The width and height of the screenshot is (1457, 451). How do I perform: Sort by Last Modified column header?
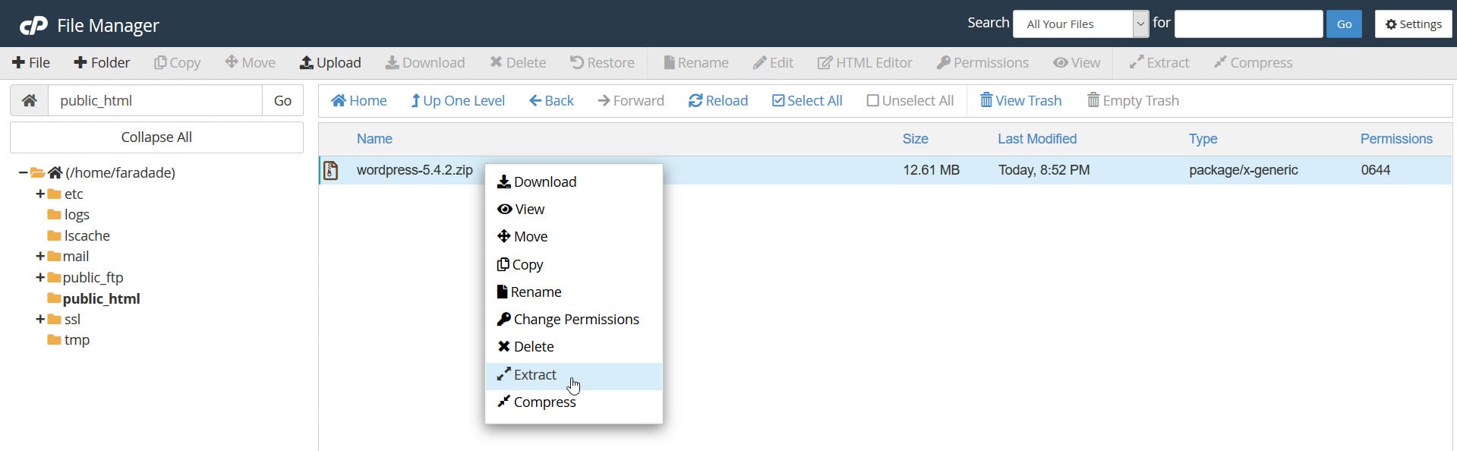pyautogui.click(x=1037, y=139)
